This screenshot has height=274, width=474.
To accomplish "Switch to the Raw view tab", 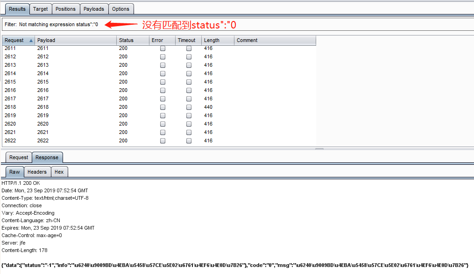I will point(14,172).
